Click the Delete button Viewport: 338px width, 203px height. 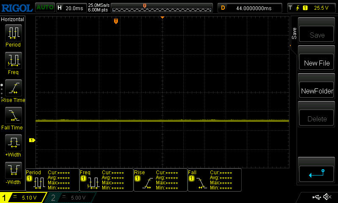point(316,118)
